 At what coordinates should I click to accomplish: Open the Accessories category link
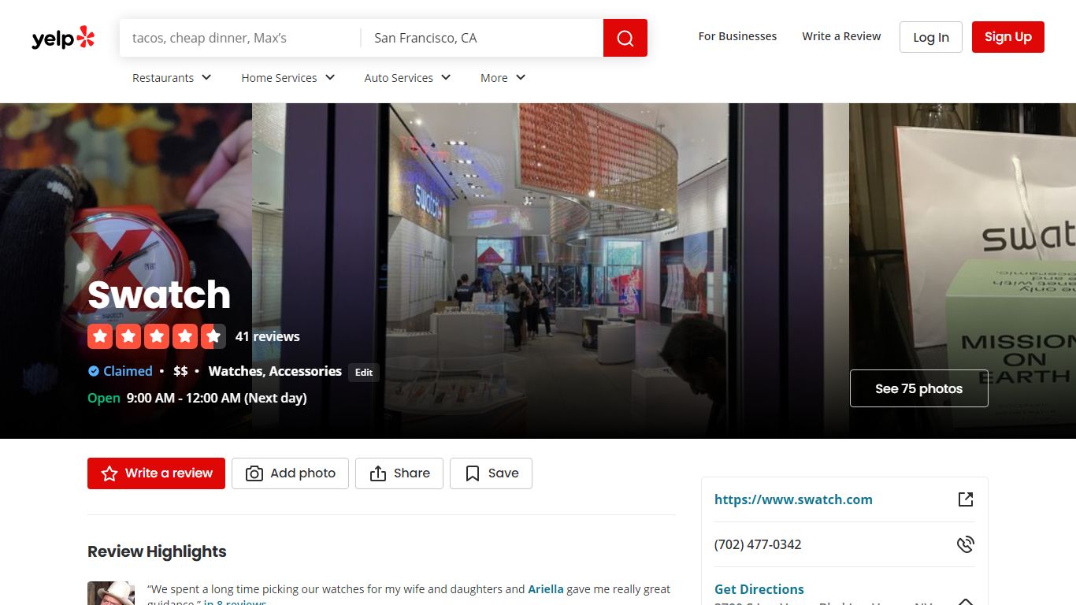point(306,371)
